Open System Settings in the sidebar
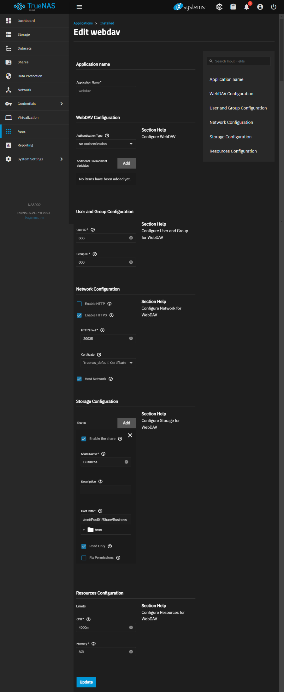The width and height of the screenshot is (284, 692). point(30,159)
